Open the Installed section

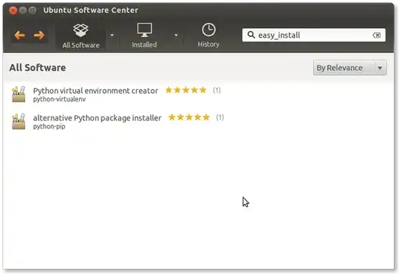[144, 35]
